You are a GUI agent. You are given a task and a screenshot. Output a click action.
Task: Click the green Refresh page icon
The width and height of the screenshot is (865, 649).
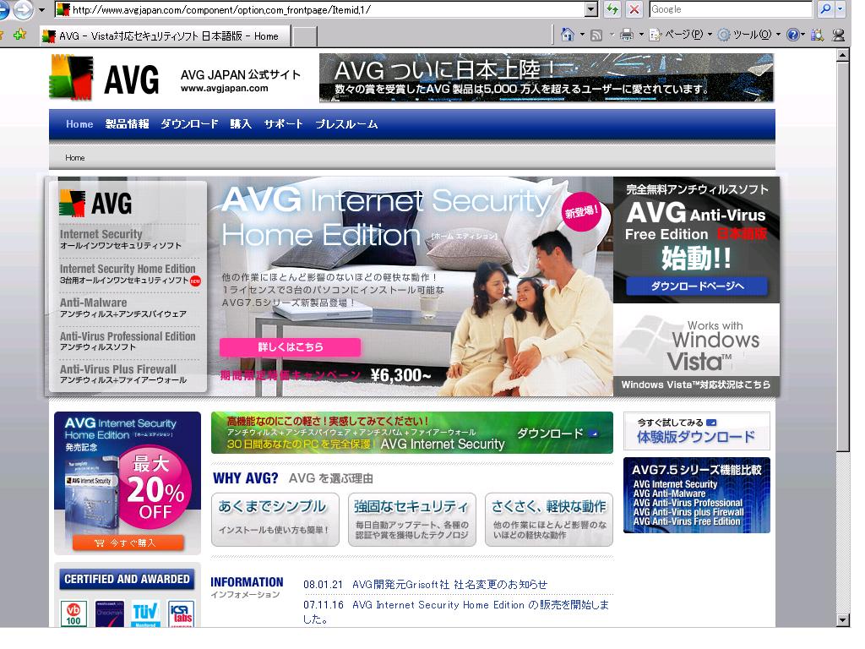(612, 9)
